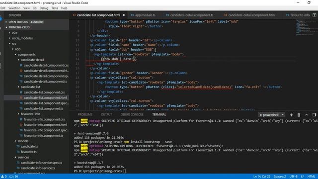Open candidate-list.component.css in explorer
This screenshot has width=318, height=179.
44,92
